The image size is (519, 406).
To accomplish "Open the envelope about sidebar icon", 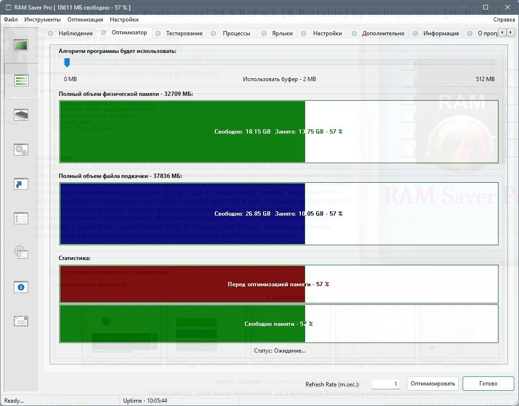I will [21, 321].
